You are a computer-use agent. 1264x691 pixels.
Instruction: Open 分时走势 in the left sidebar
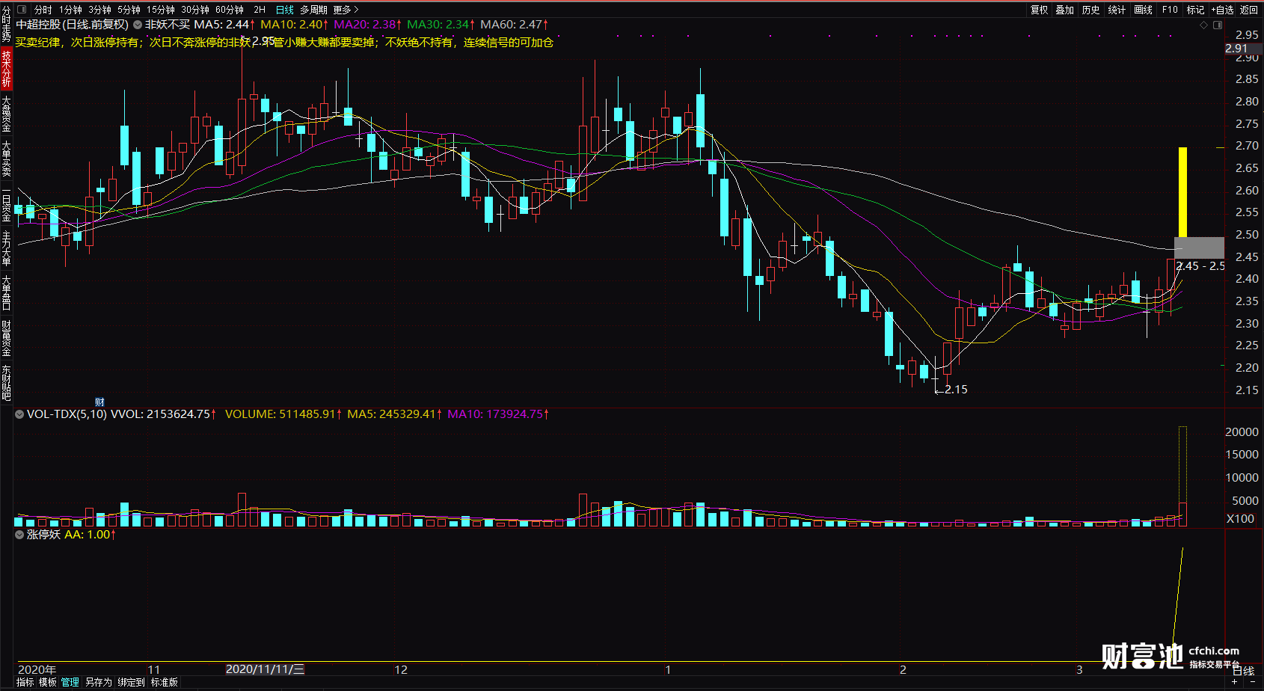click(x=6, y=24)
